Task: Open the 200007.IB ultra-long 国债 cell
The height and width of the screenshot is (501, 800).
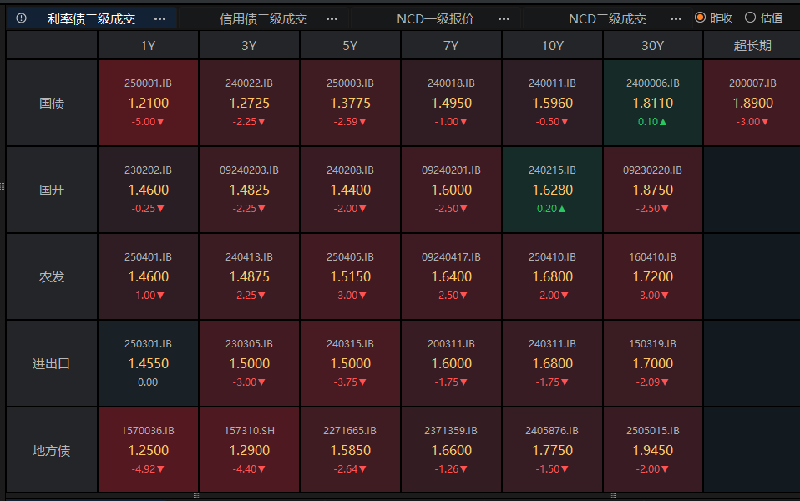Action: [x=752, y=103]
